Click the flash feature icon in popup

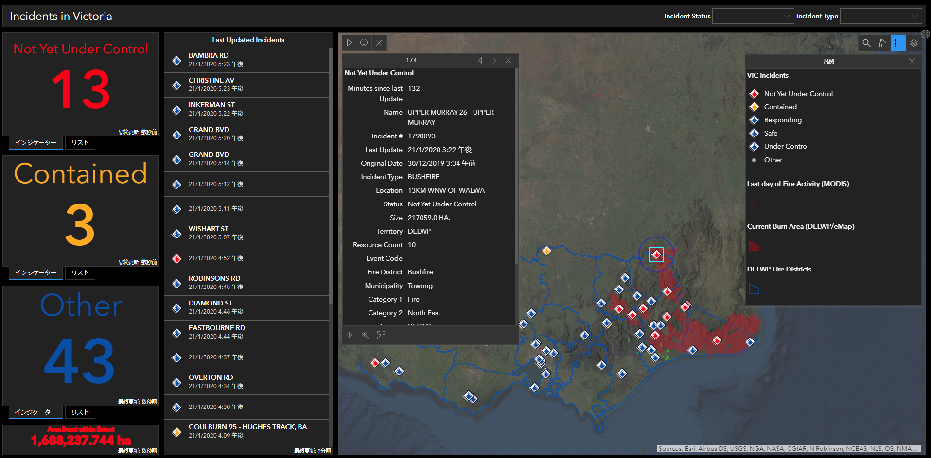pos(381,335)
